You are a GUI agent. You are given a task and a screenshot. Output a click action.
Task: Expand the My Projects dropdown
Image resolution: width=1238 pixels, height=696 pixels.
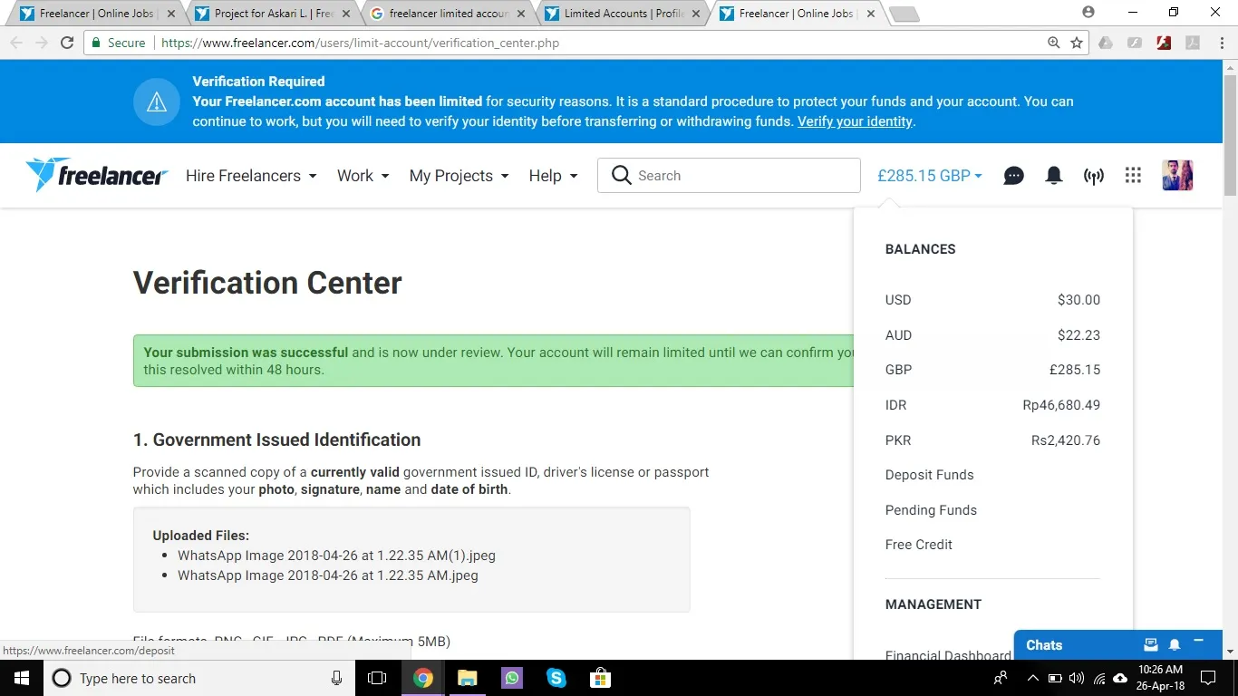coord(459,176)
